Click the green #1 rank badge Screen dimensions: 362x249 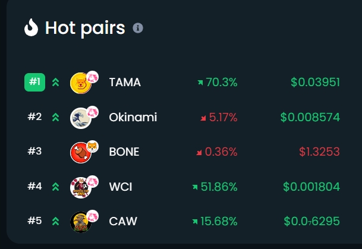pos(34,82)
